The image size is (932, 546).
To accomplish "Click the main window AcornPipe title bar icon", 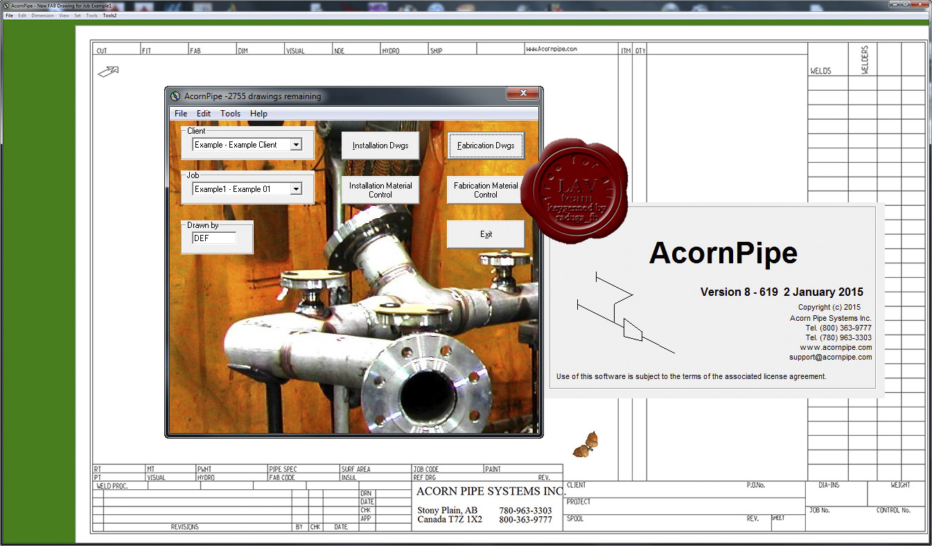I will [x=5, y=6].
